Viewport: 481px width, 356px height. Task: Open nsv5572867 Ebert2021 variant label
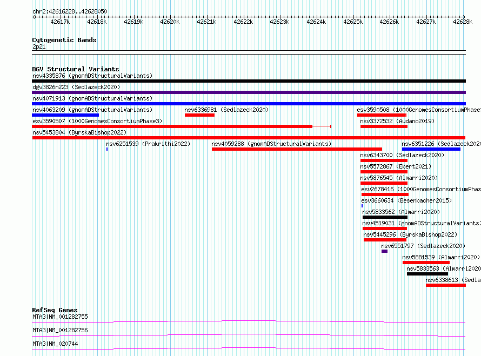[x=396, y=166]
